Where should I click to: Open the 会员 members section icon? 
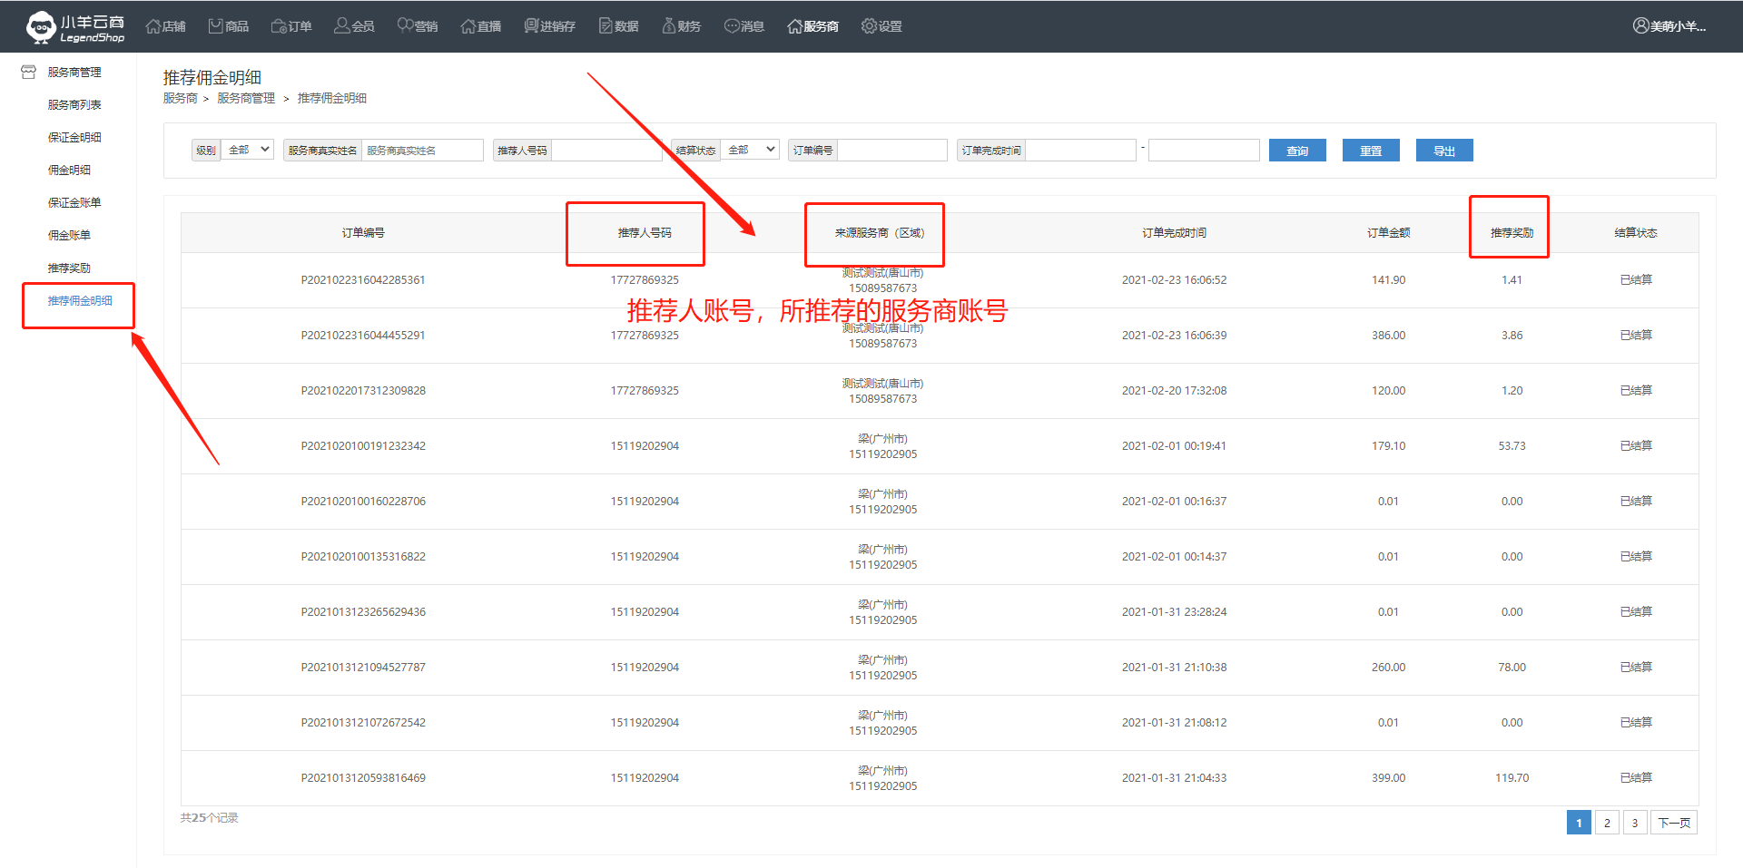(x=342, y=26)
